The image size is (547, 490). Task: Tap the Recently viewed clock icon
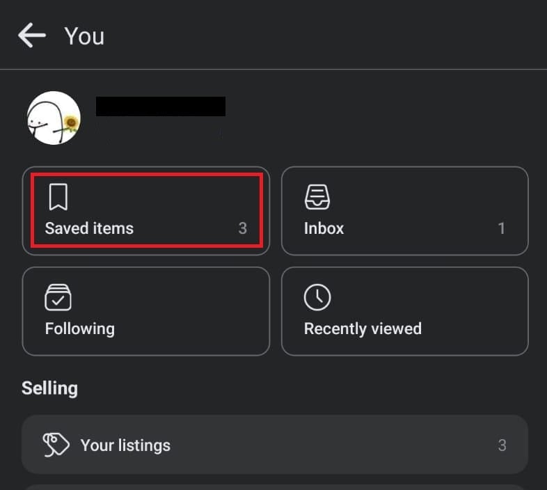(x=317, y=297)
